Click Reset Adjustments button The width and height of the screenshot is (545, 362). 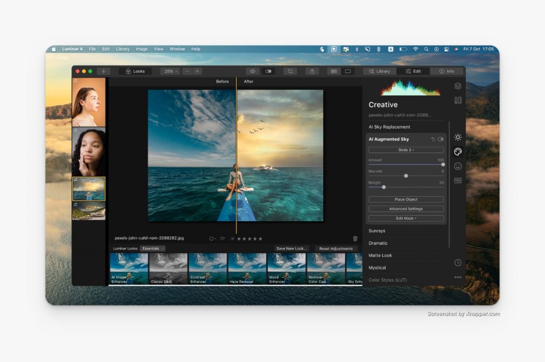pos(336,248)
